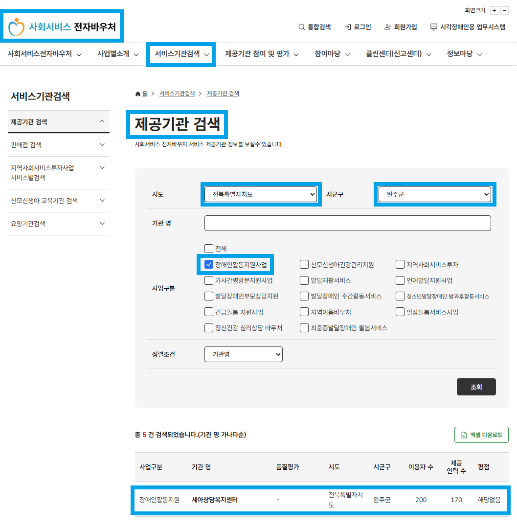This screenshot has width=517, height=530.
Task: Run the search with the 조회 button
Action: [476, 387]
